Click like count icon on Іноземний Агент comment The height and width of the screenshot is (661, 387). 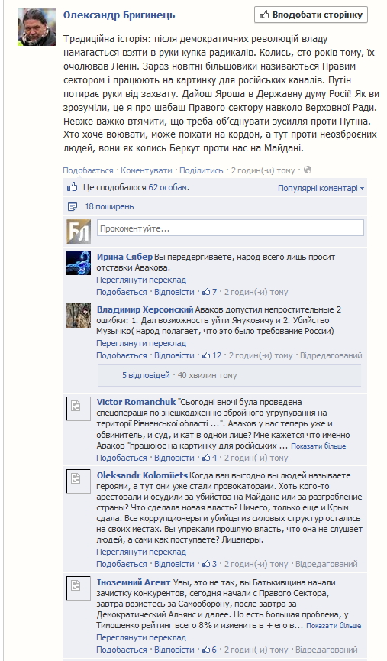pos(206,650)
